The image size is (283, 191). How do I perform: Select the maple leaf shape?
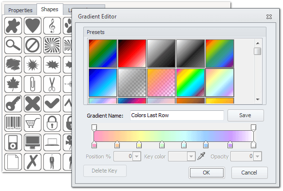(x=13, y=84)
